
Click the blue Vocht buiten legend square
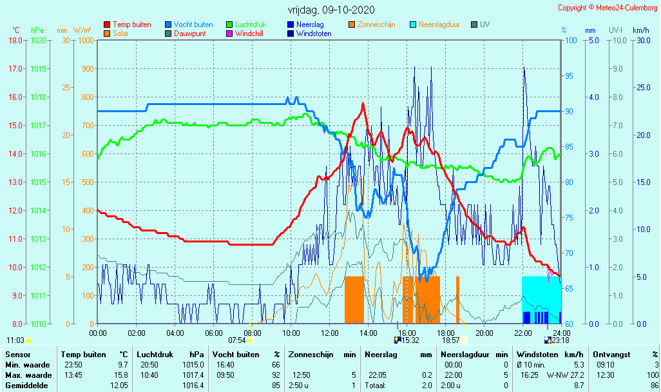click(168, 24)
